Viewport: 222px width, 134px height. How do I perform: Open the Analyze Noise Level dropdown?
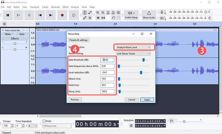click(x=134, y=47)
